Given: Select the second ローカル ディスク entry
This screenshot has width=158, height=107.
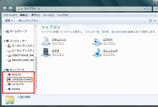Looking at the screenshot, I should [x=23, y=51].
